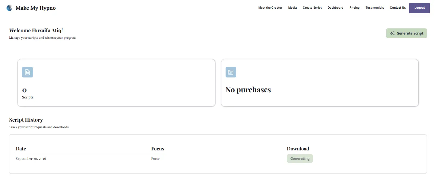435x183 pixels.
Task: Click "Track your script requests and downloads" text
Action: (x=39, y=127)
